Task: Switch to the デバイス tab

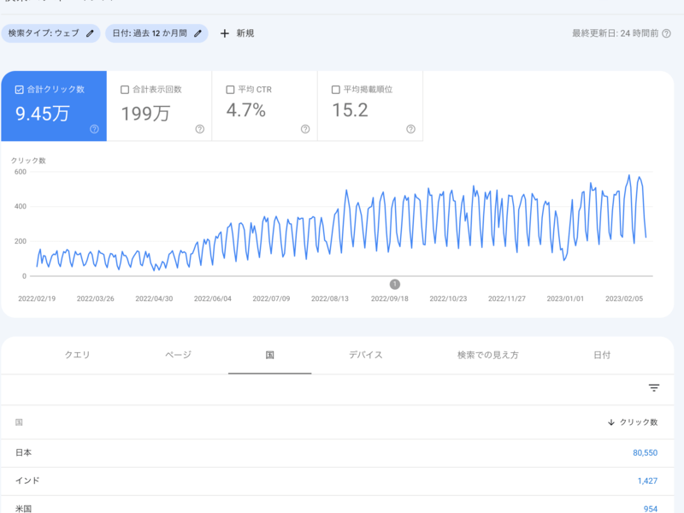Action: 365,355
